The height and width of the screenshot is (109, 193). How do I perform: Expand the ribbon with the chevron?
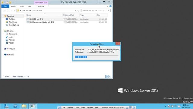coord(107,6)
